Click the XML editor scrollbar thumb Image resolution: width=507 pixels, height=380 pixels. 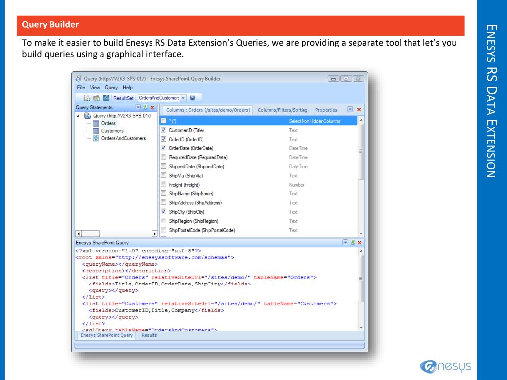point(361,279)
